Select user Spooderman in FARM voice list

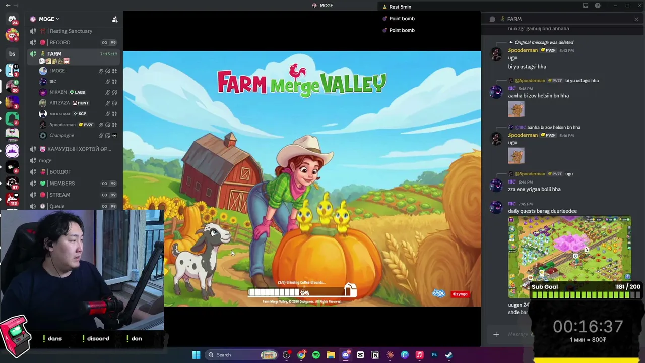point(78,125)
